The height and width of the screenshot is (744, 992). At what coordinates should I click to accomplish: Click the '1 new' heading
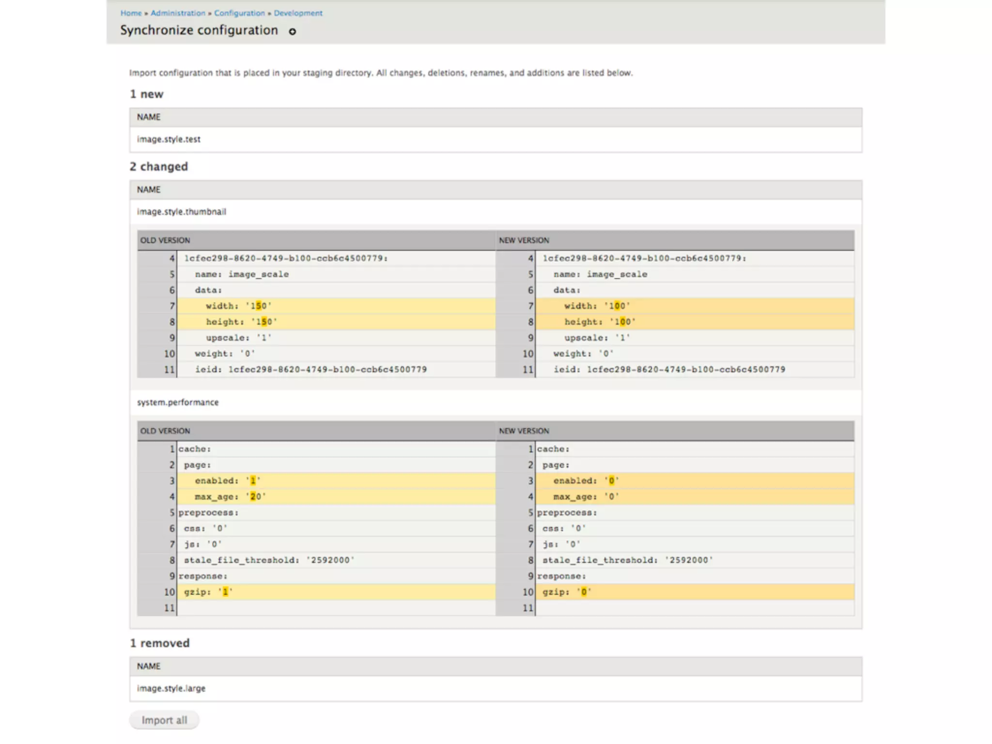click(146, 94)
